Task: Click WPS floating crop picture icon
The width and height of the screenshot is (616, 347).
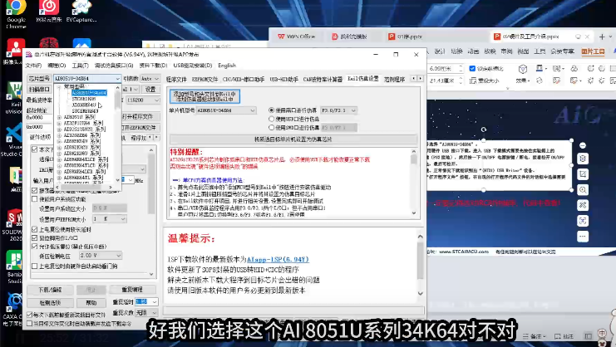Action: point(583,174)
